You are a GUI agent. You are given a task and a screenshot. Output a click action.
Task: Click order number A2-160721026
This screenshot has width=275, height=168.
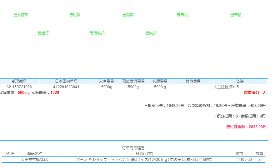(x=19, y=87)
